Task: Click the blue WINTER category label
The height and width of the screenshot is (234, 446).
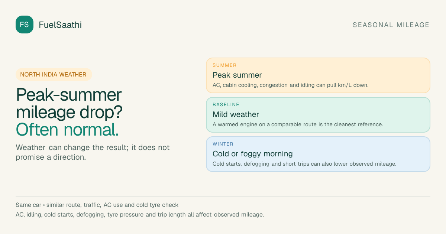Action: (x=223, y=144)
